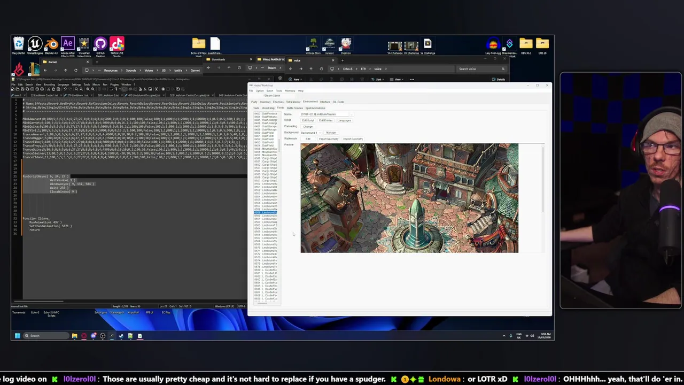Select the highlighted row in the Hades field list
This screenshot has width=684, height=385.
(266, 213)
